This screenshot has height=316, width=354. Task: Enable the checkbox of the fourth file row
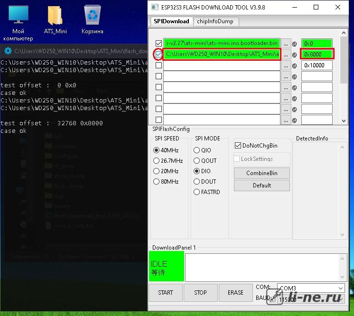tap(158, 76)
